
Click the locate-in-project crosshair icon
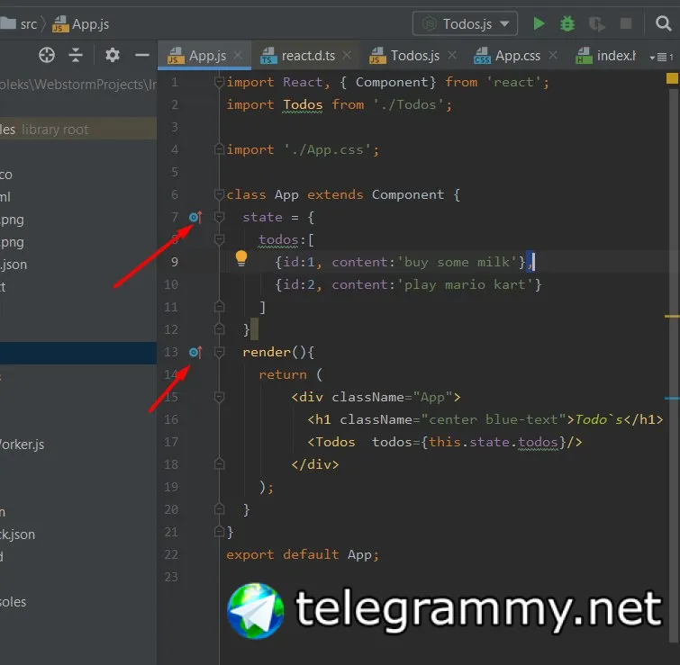tap(47, 56)
